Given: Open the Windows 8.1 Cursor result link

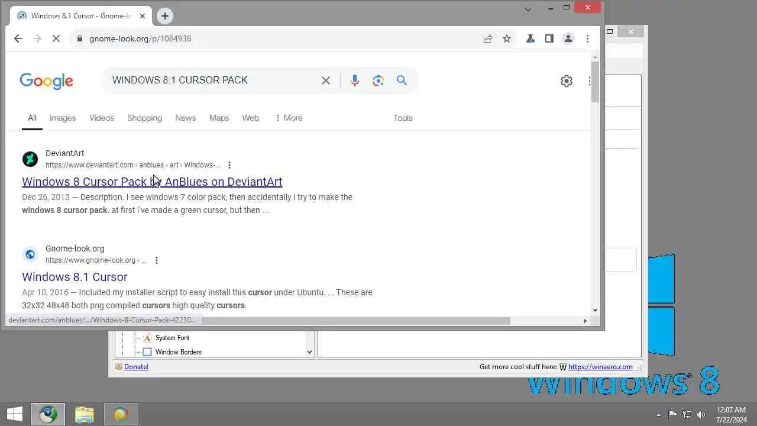Looking at the screenshot, I should point(75,277).
